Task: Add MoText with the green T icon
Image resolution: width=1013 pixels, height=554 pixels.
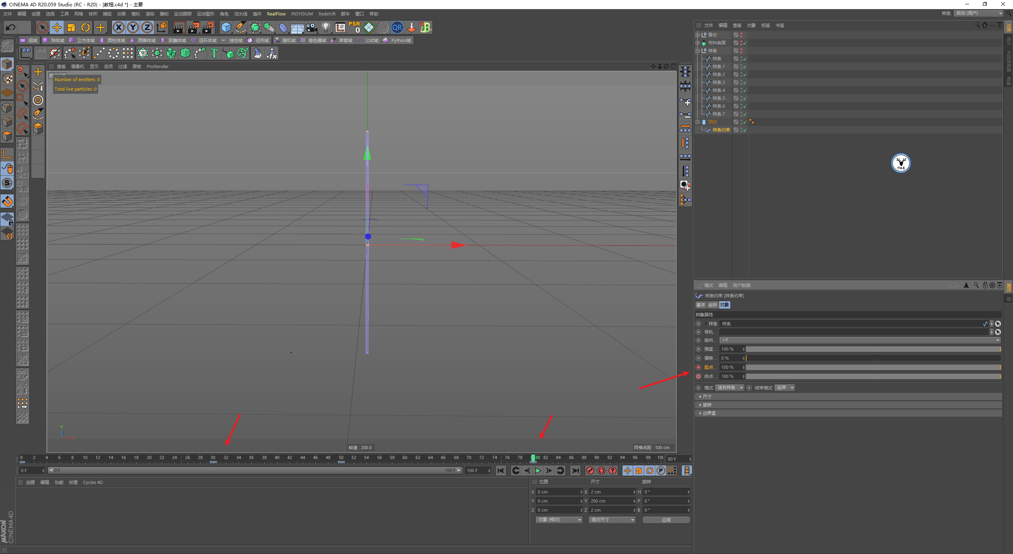Action: coord(214,53)
